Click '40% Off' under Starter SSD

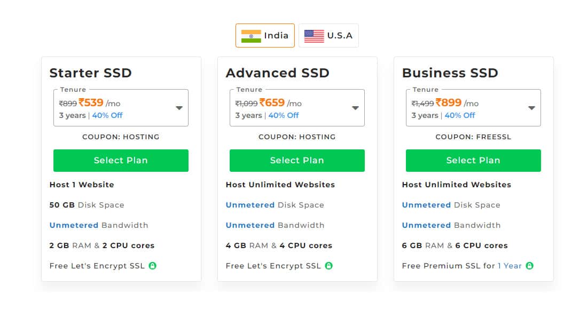[x=107, y=115]
